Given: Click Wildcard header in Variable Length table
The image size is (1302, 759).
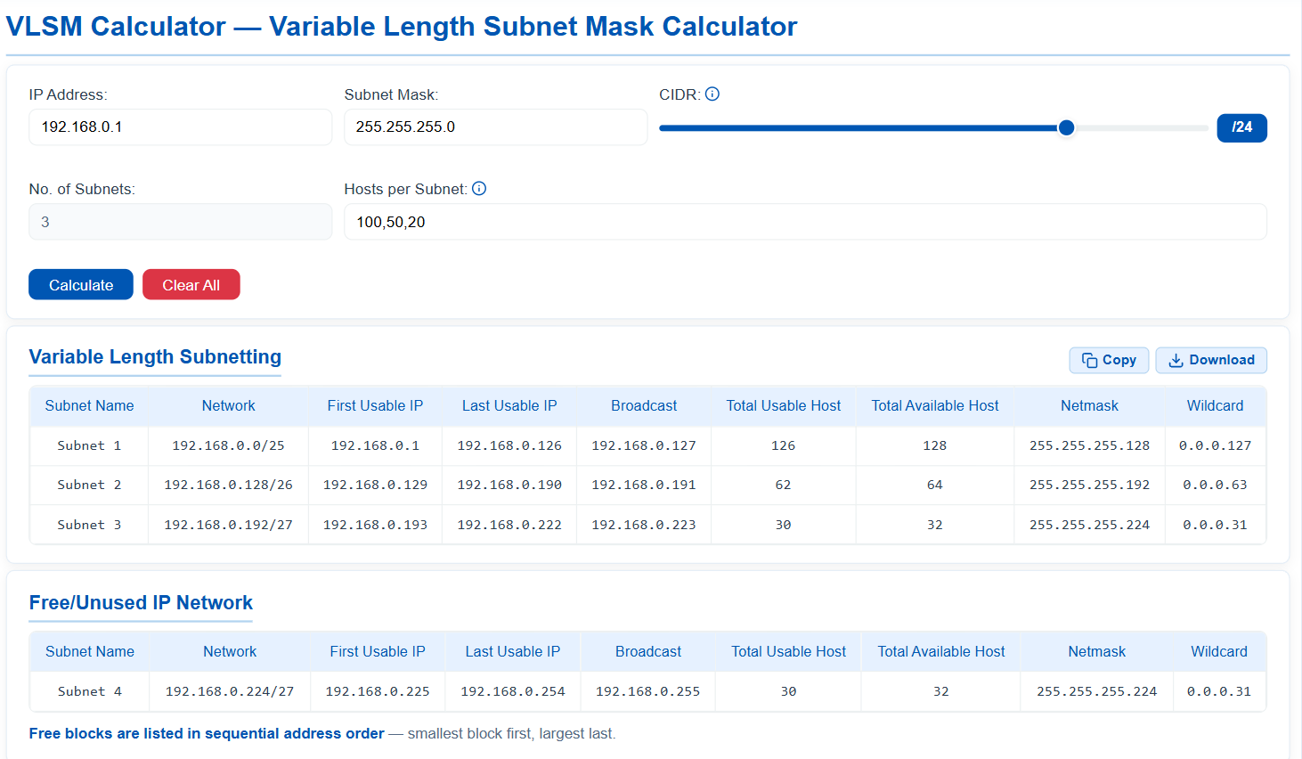Looking at the screenshot, I should point(1215,405).
